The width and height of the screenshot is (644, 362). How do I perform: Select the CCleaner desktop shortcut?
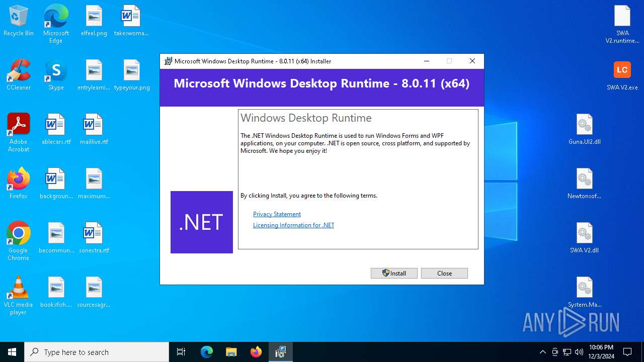coord(19,75)
